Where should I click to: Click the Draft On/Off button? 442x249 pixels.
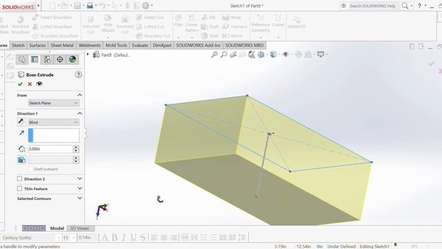click(21, 160)
